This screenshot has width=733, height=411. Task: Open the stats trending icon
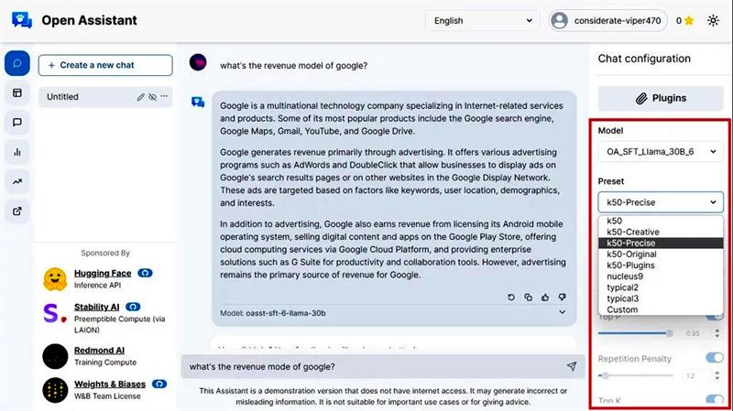pos(16,182)
